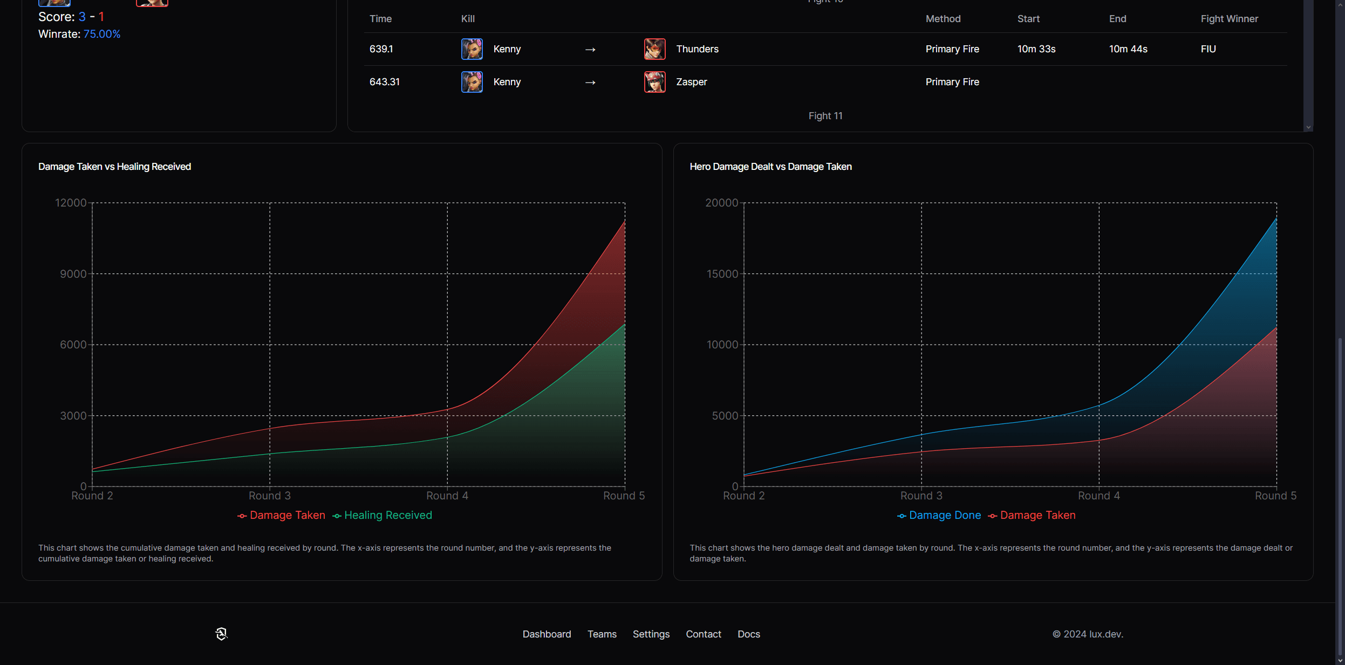
Task: Open Teams footer link
Action: [x=602, y=634]
